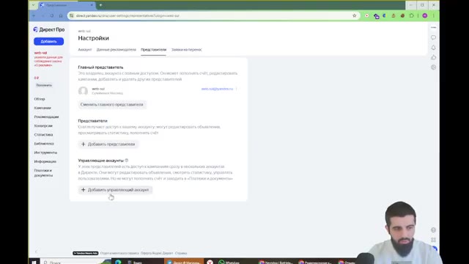Open Конверсии in the sidebar
The width and height of the screenshot is (469, 264).
pyautogui.click(x=43, y=125)
